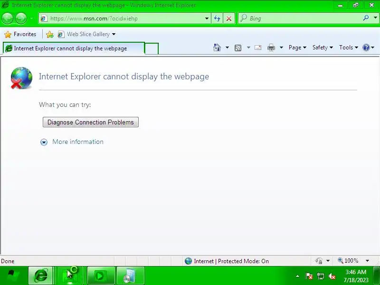Click the 100% zoom level button

tap(348, 261)
